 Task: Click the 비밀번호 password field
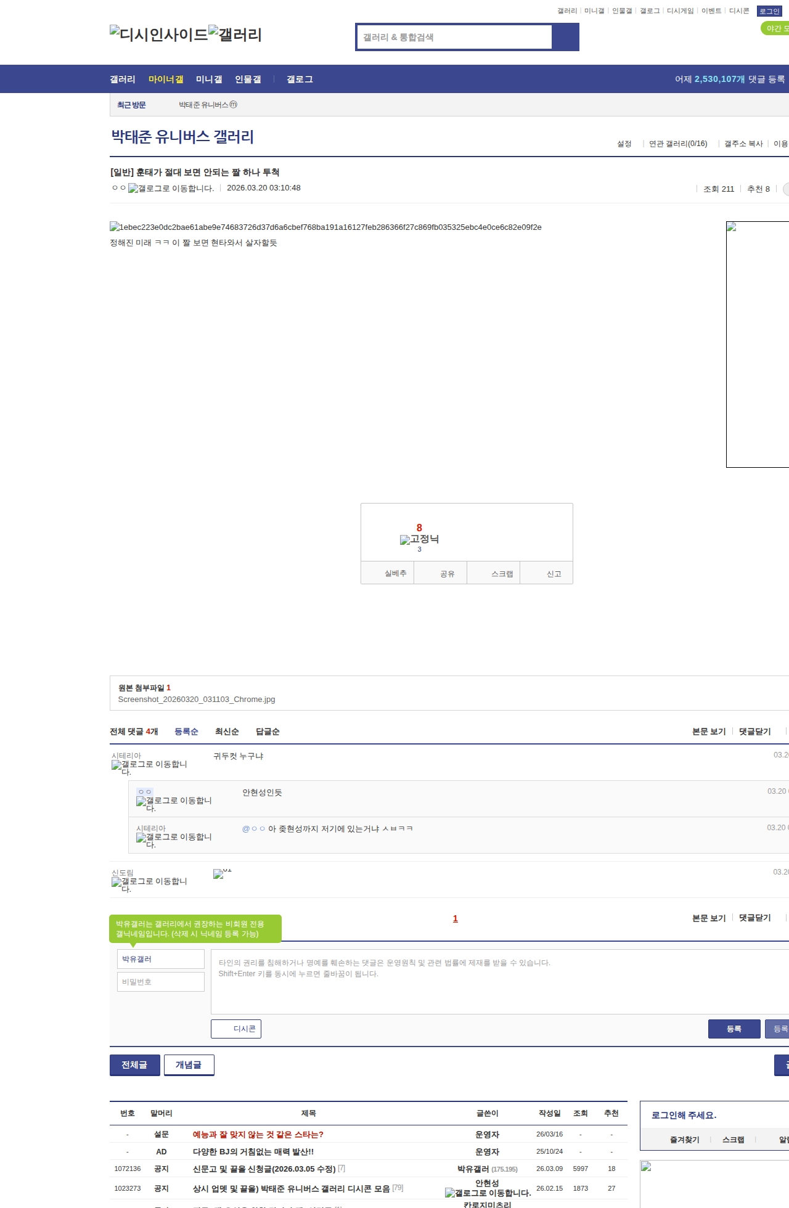coord(161,982)
